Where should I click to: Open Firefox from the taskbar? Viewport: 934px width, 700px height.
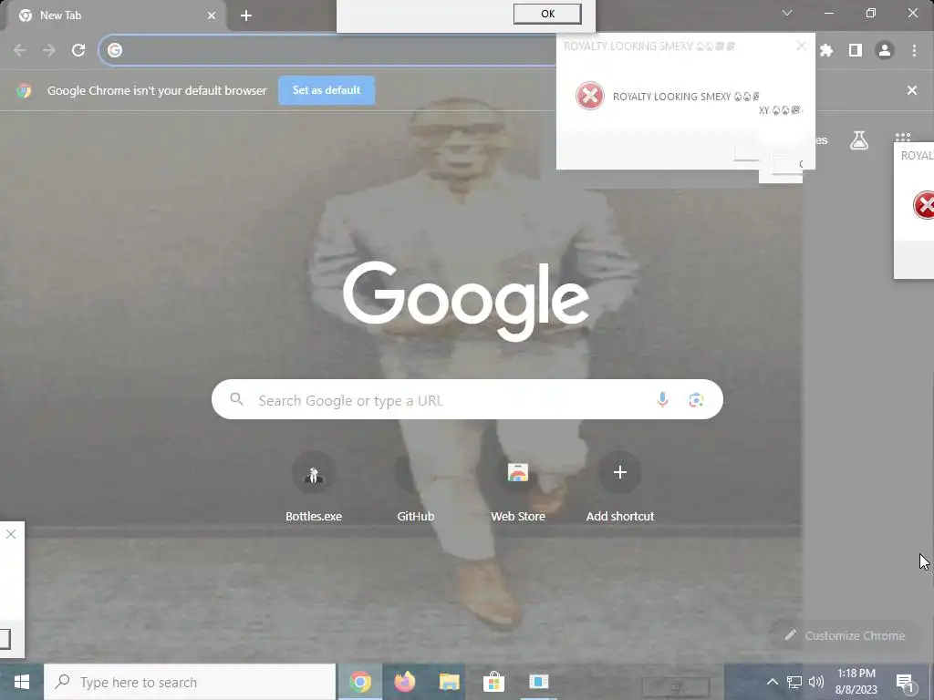click(x=404, y=682)
